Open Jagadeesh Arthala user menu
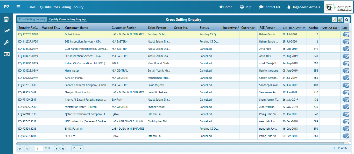The height and width of the screenshot is (154, 354). click(x=303, y=7)
